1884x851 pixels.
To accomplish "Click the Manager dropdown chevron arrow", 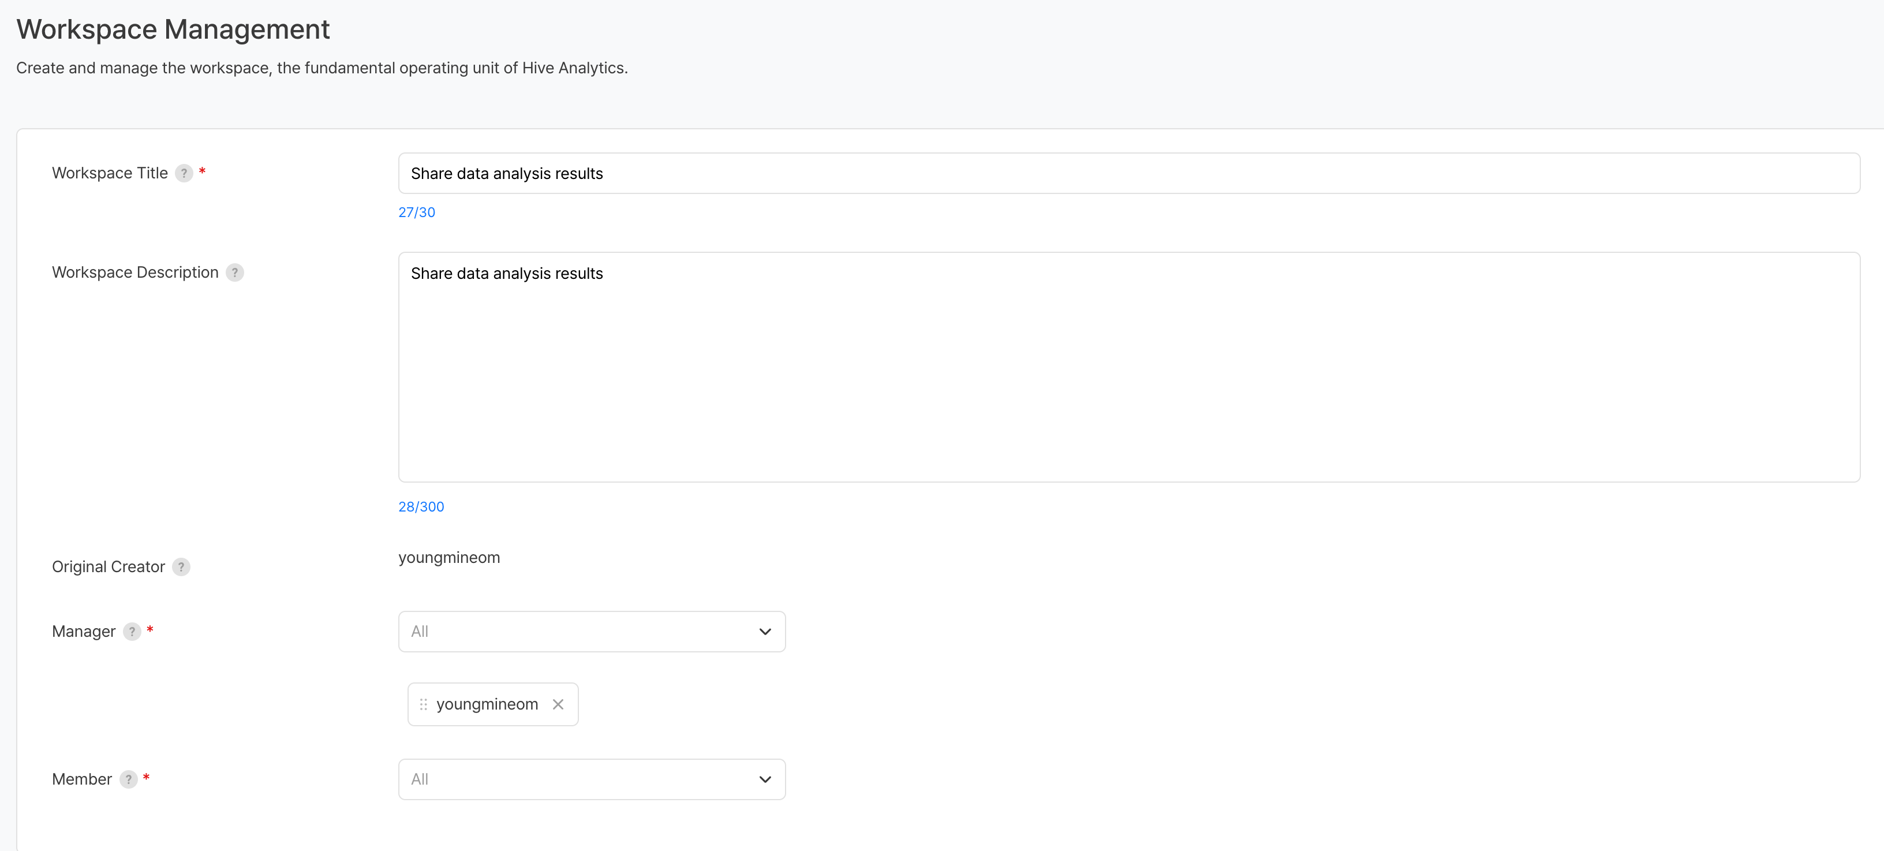I will click(765, 632).
